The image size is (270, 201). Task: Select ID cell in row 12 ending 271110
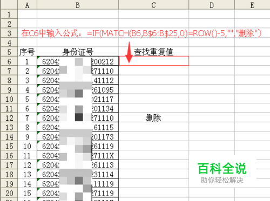78,118
